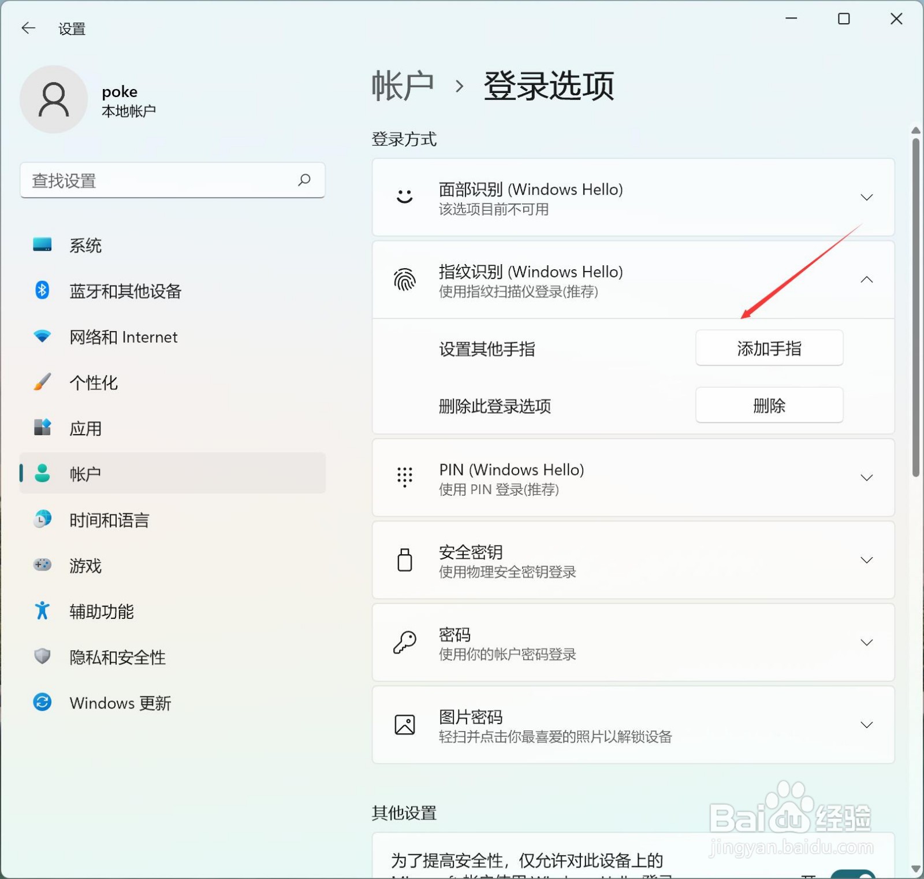Click the security key USB icon
924x879 pixels.
[x=405, y=560]
